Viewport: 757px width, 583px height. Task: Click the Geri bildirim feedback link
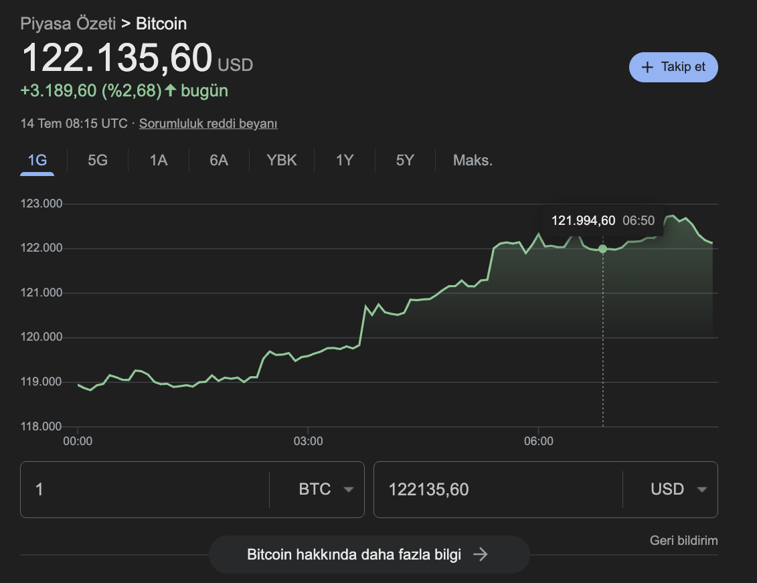point(683,541)
